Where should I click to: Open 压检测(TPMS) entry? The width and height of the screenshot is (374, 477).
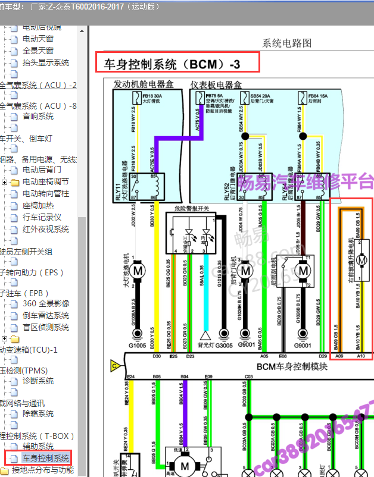(24, 371)
